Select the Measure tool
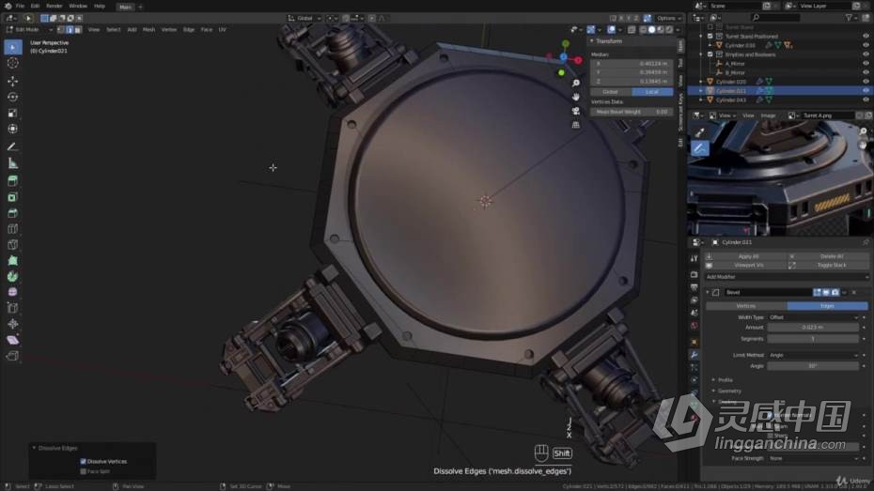This screenshot has height=491, width=874. (x=13, y=163)
